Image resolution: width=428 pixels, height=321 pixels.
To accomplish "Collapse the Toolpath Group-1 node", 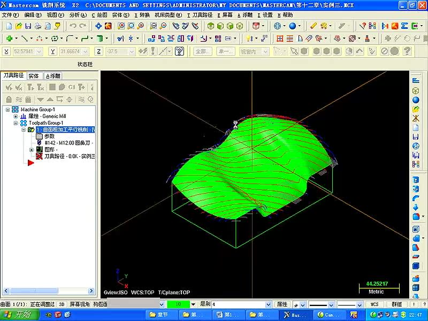I will [x=16, y=123].
